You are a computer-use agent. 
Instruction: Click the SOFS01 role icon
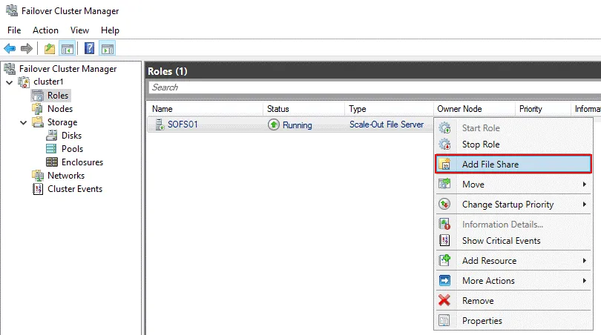click(160, 125)
